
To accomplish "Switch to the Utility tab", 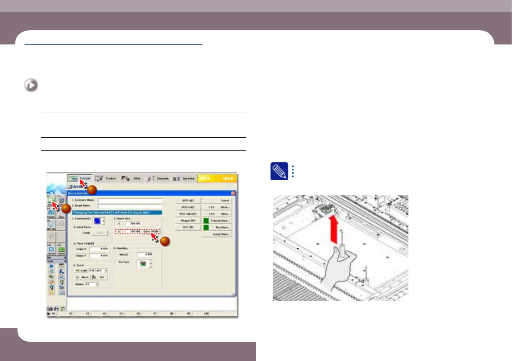I will (x=131, y=179).
